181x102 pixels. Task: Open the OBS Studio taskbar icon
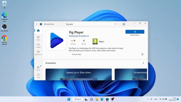click(113, 99)
